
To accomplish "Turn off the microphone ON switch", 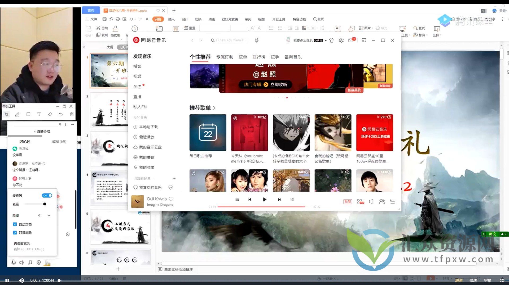I will coord(47,196).
